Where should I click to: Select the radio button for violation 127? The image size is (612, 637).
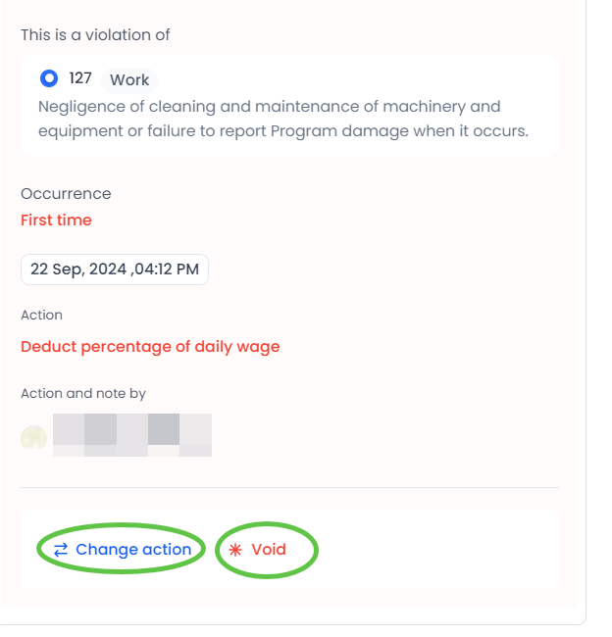(x=49, y=78)
